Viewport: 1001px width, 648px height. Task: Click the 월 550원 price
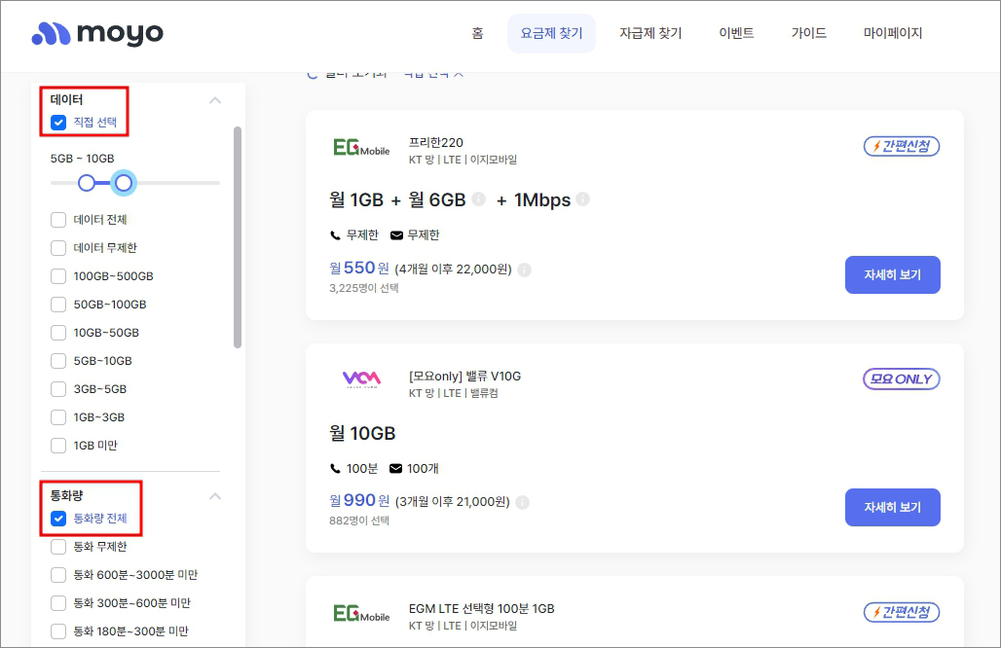pyautogui.click(x=358, y=268)
